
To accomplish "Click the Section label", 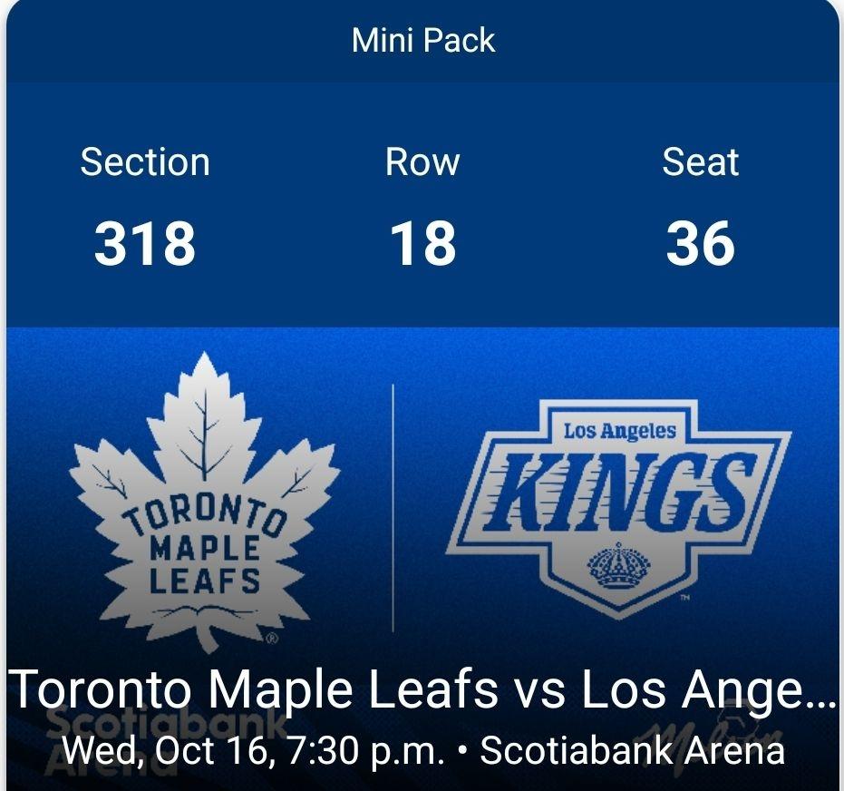I will (145, 162).
